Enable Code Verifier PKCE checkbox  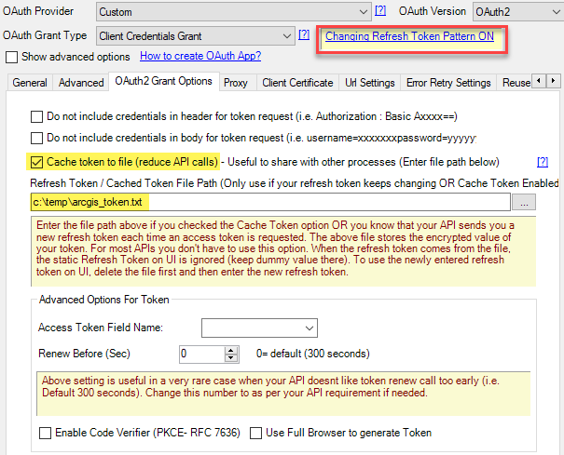(x=46, y=433)
